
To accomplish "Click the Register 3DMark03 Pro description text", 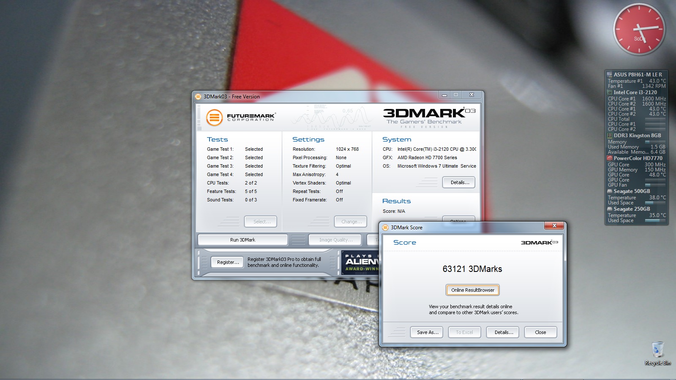I will pos(284,262).
